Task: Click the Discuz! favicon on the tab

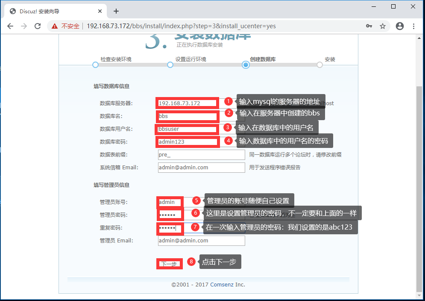Action: click(13, 11)
